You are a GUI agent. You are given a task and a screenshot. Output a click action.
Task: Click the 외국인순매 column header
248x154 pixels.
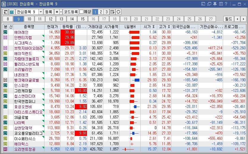(x=185, y=27)
